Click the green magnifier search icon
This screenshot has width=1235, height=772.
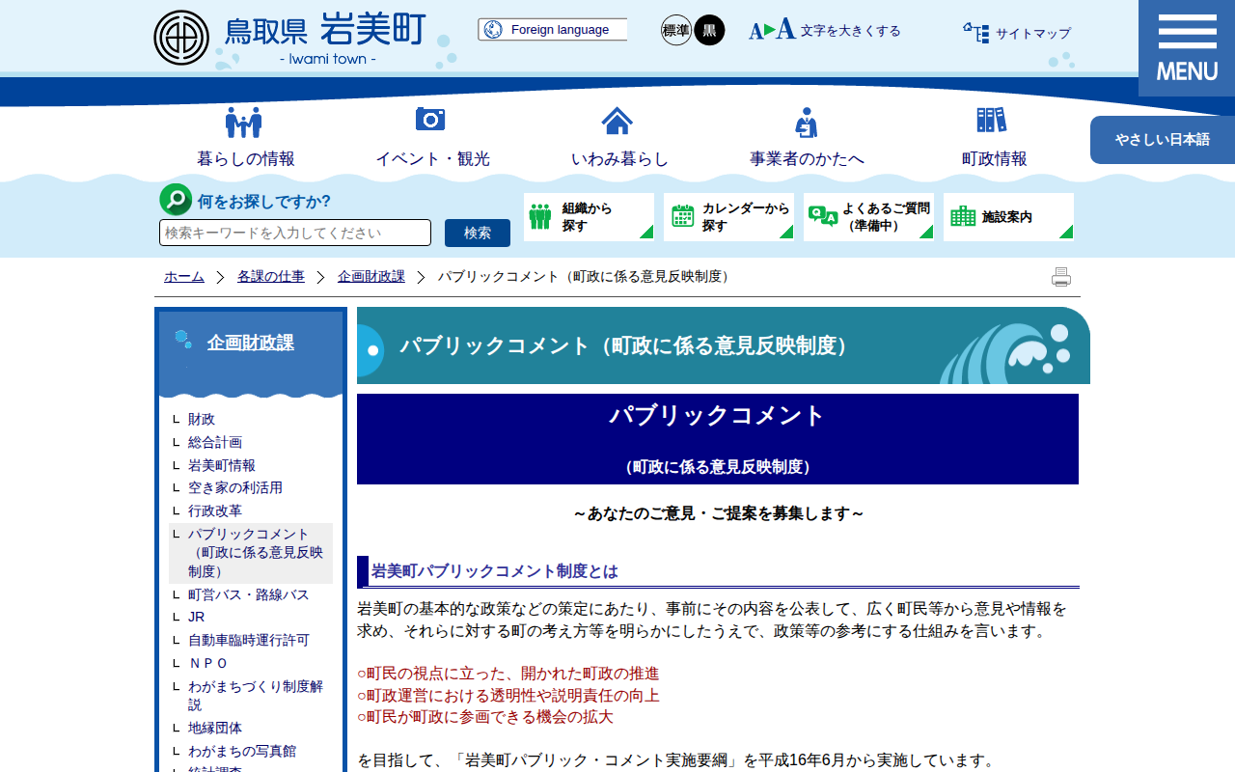176,200
